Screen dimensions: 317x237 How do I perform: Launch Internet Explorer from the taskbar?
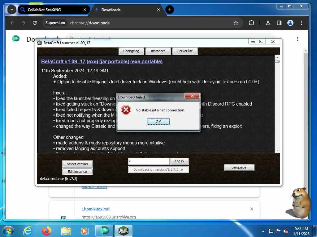[x=27, y=231]
